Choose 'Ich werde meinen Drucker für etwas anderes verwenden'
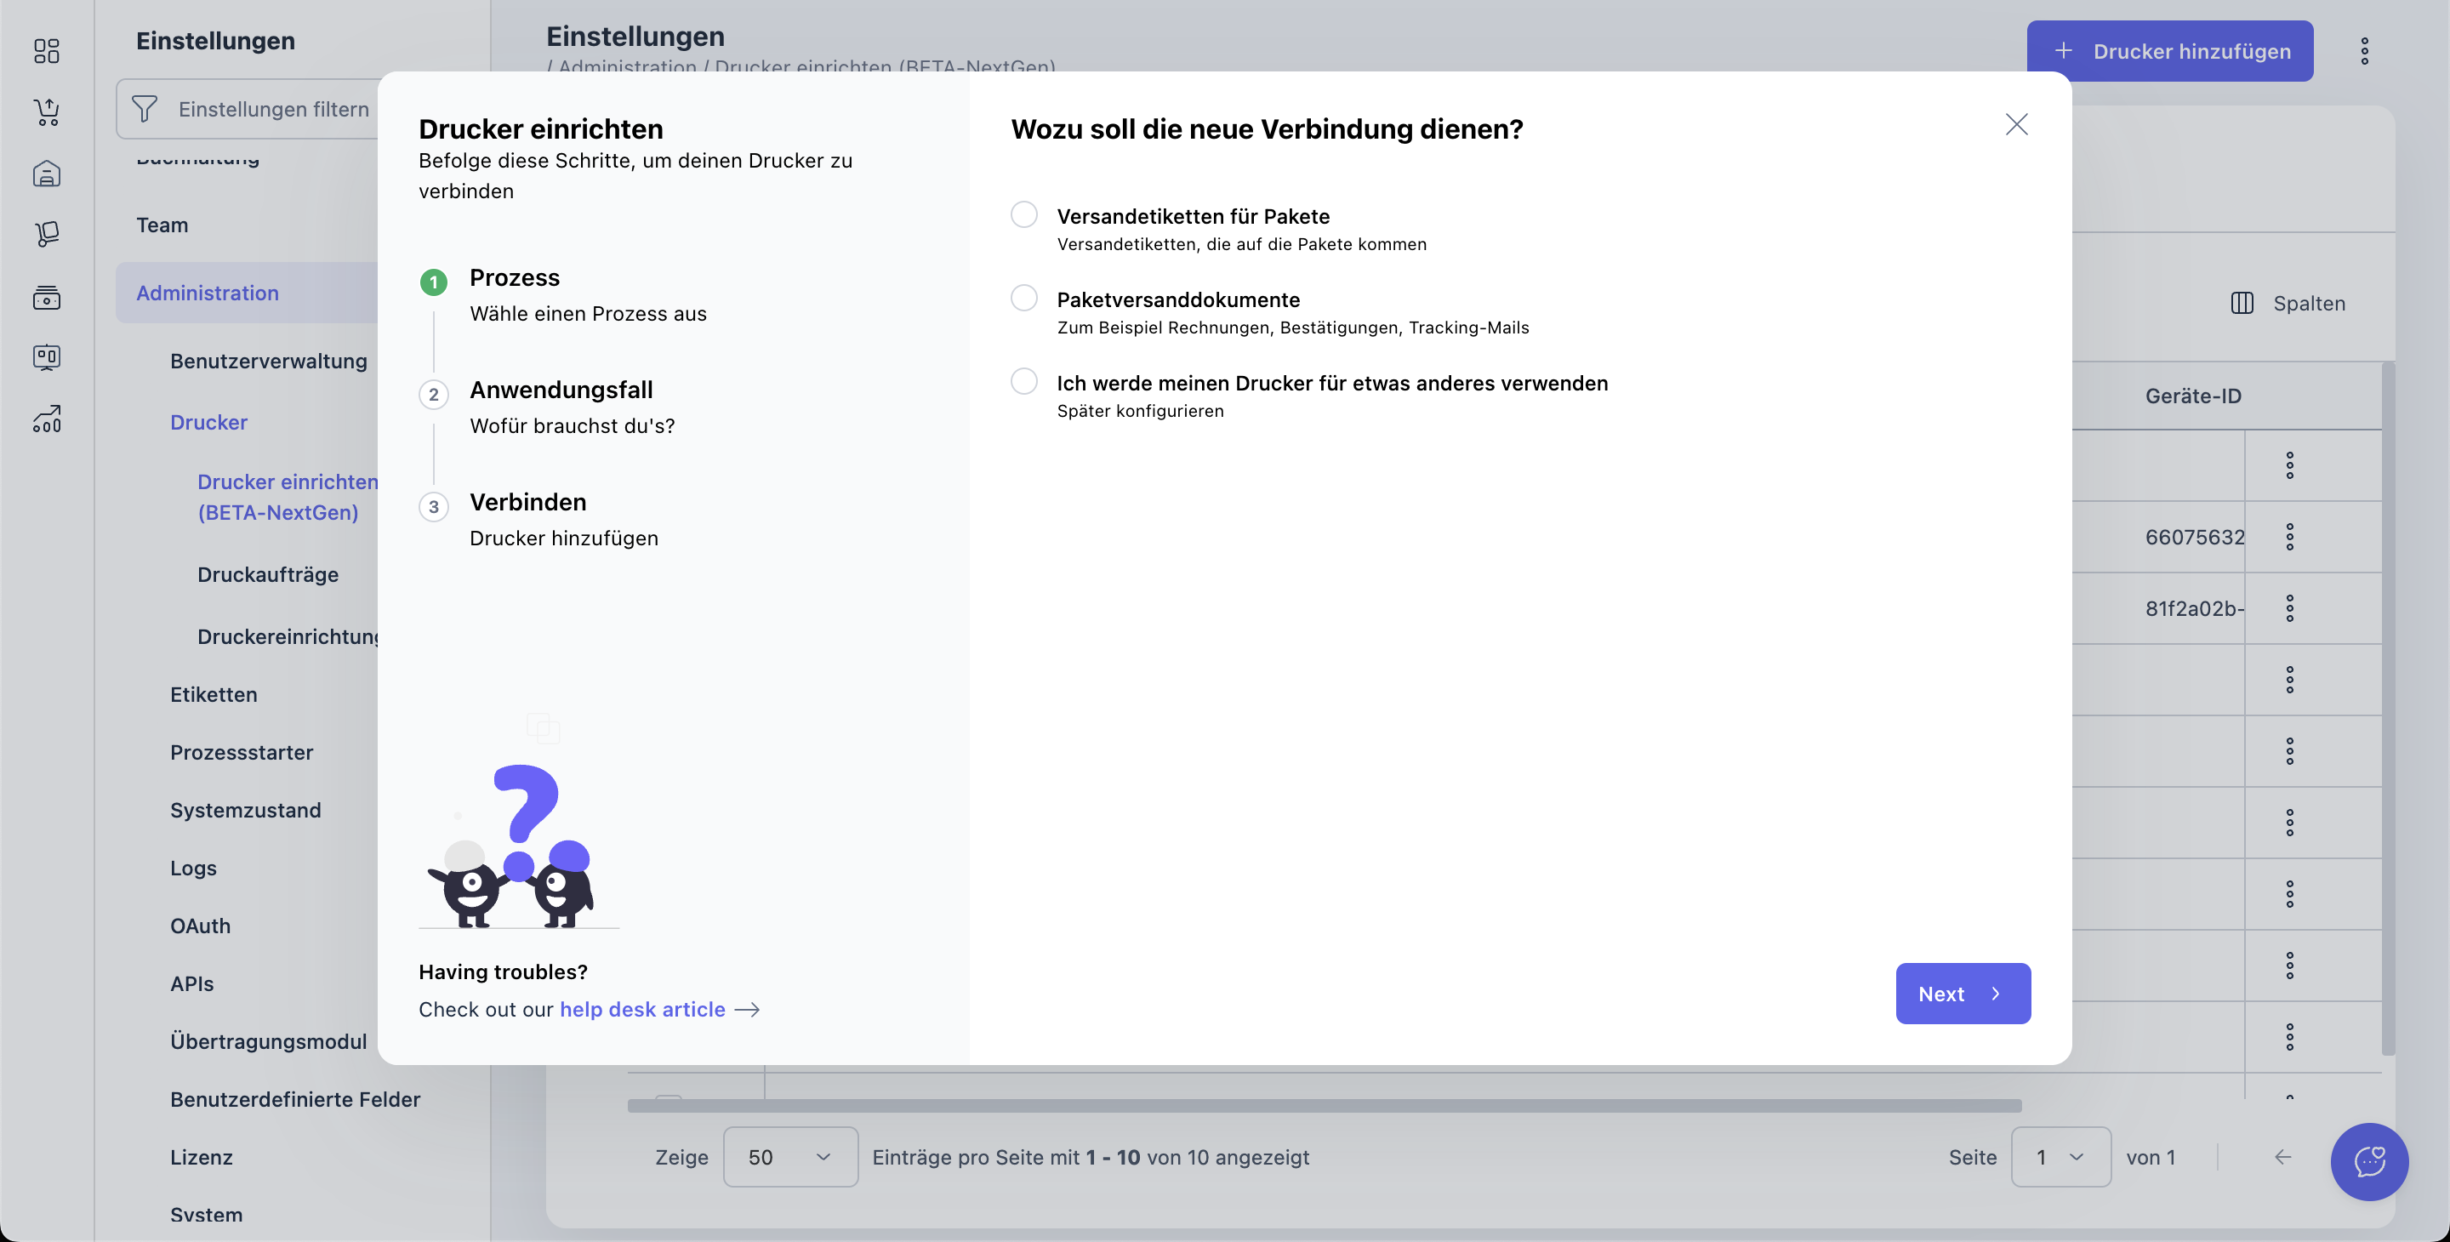Viewport: 2450px width, 1242px height. click(x=1023, y=382)
